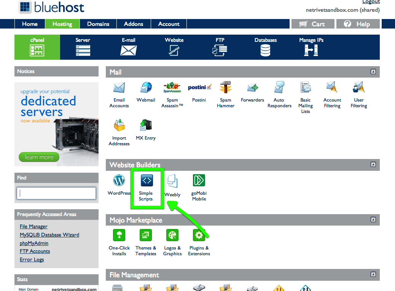Click the dedicated servers ad banner image
The width and height of the screenshot is (395, 291).
[56, 124]
